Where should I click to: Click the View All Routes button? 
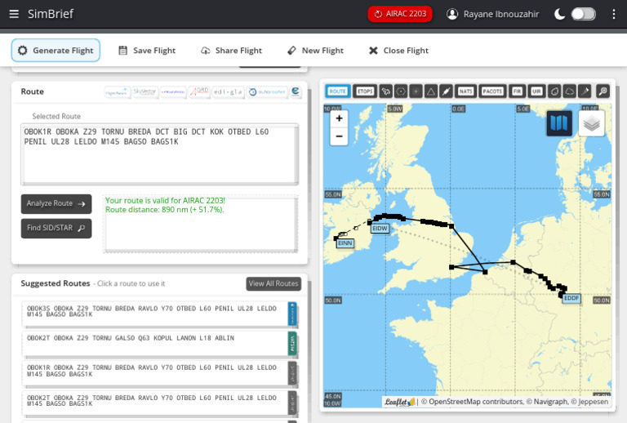(273, 284)
